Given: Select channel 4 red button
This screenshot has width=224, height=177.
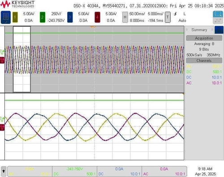Looking at the screenshot, I should coord(97,17).
